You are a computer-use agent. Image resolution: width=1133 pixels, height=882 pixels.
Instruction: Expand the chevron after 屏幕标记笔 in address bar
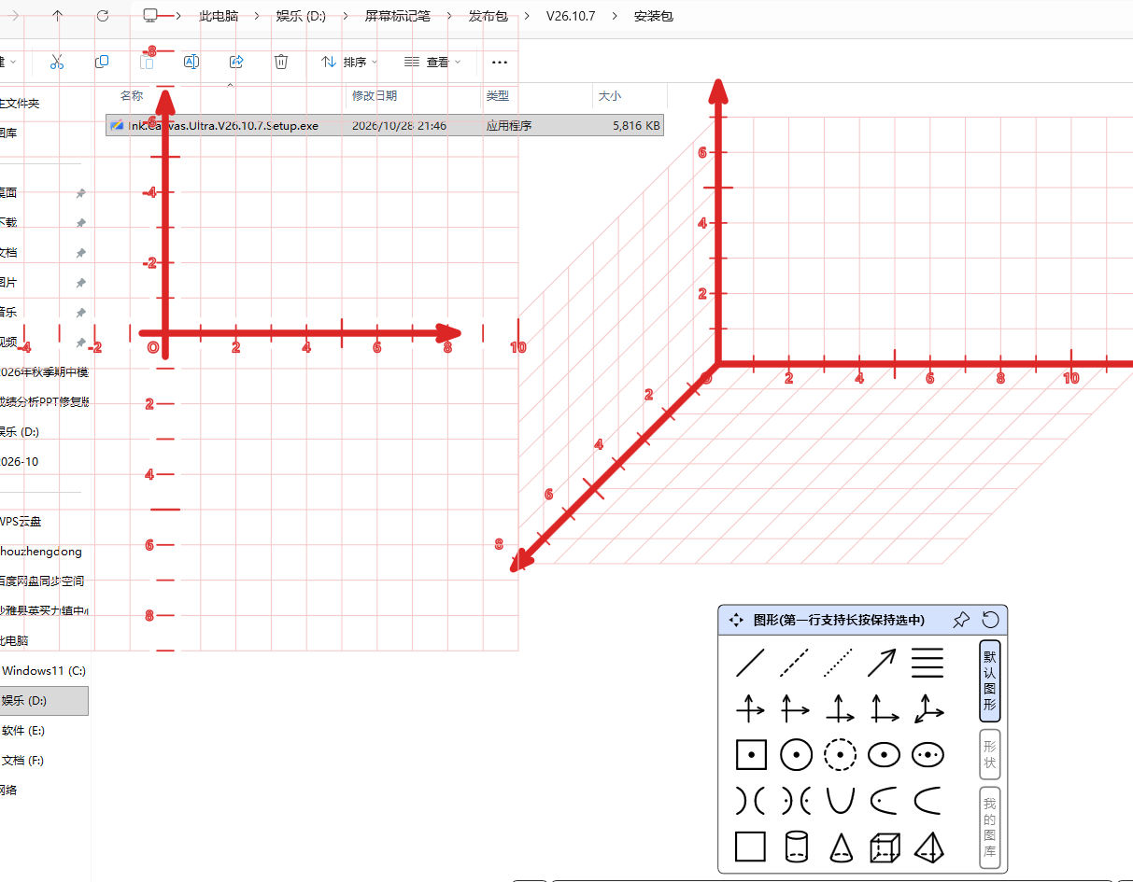449,16
